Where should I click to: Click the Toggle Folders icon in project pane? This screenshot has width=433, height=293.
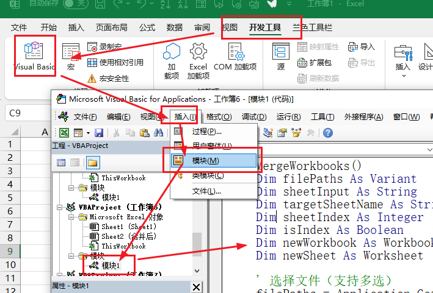[93, 163]
